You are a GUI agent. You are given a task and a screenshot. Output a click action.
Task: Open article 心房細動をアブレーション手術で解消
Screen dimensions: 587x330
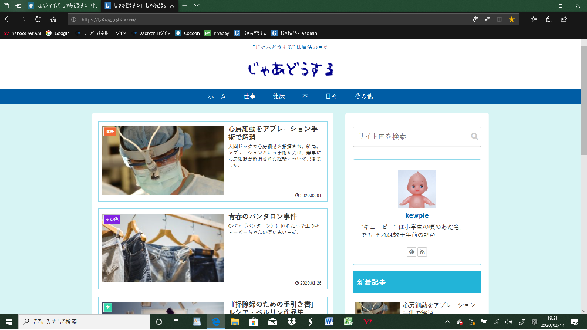[x=273, y=133]
